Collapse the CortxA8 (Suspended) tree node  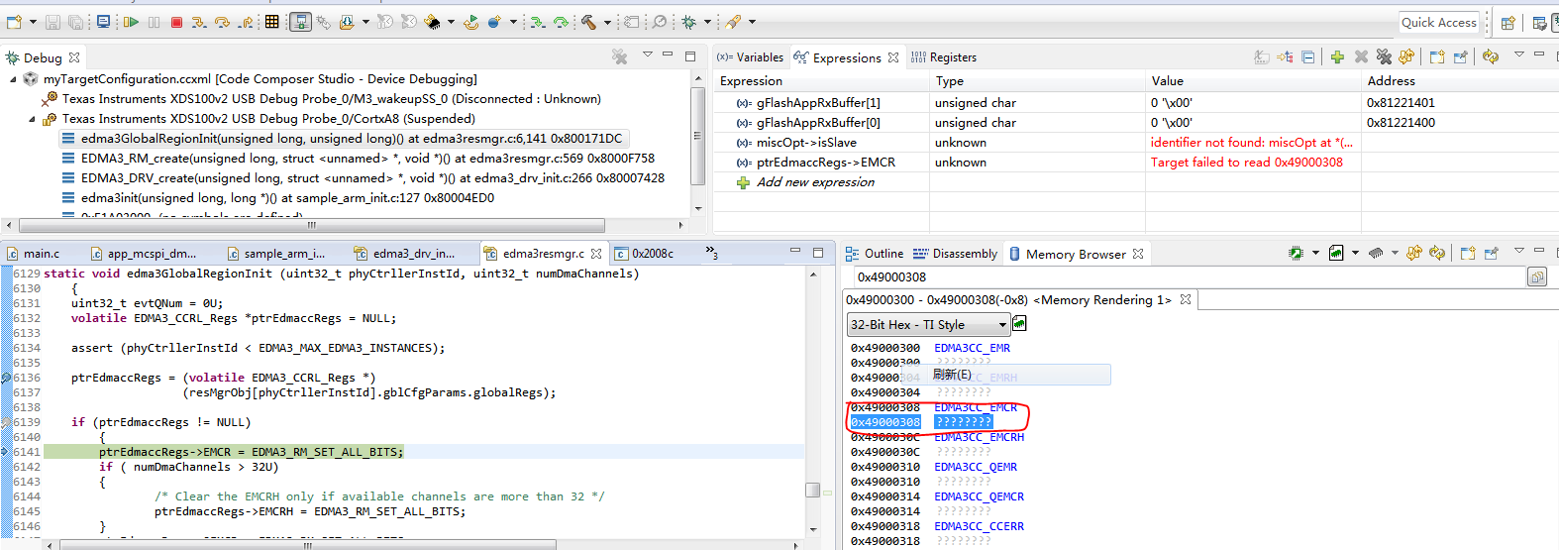tap(32, 119)
